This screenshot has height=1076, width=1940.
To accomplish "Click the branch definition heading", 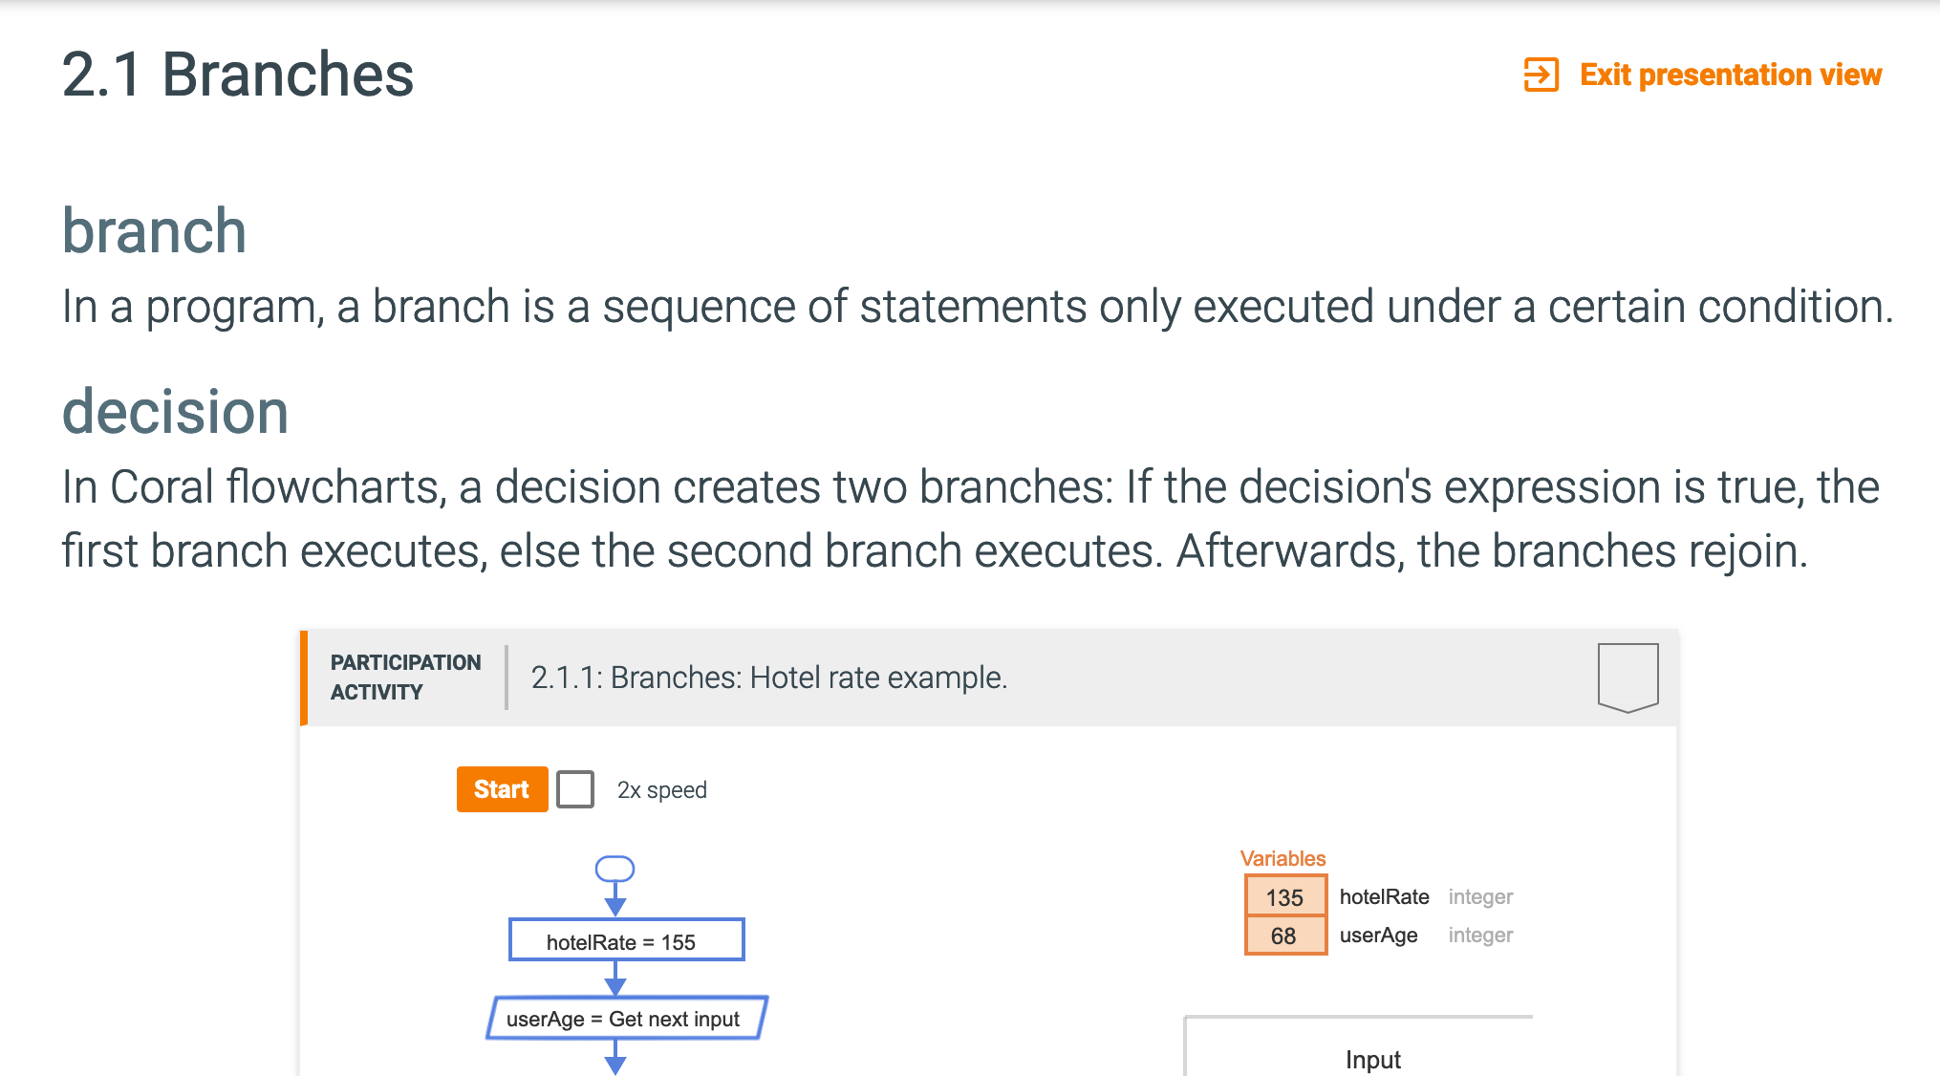I will click(x=154, y=231).
